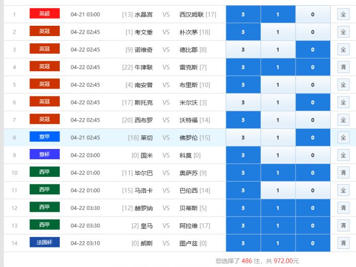Clear selections with 清 on 牛津联 row
The width and height of the screenshot is (356, 267).
click(343, 67)
